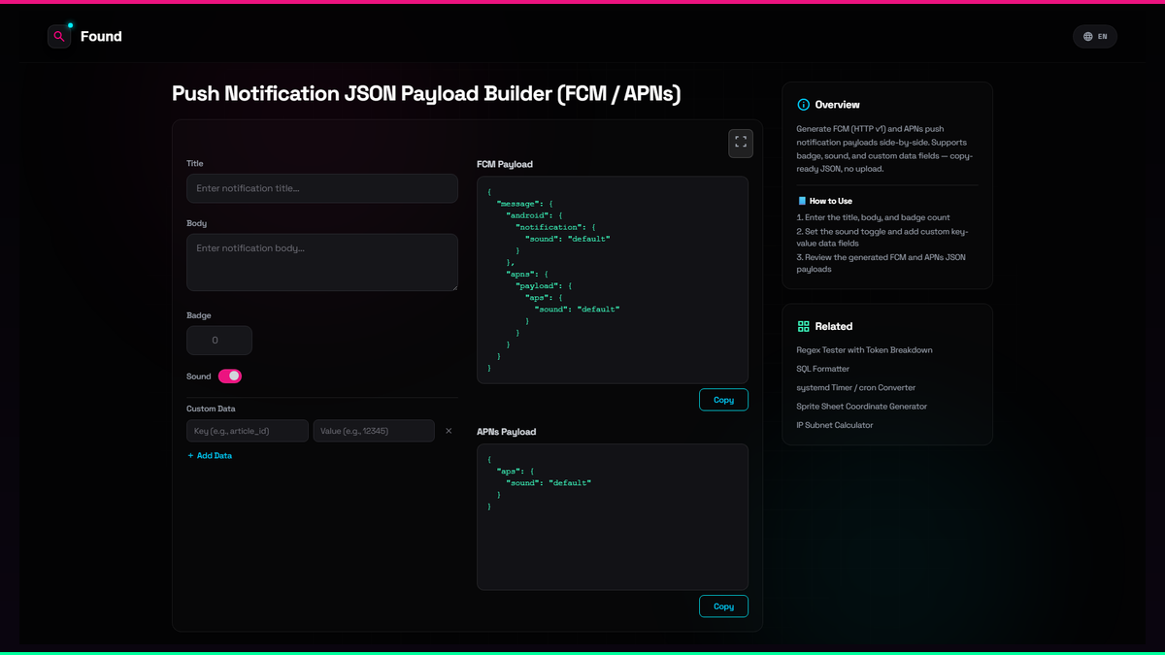Open the Found home link text
Viewport: 1165px width, 655px height.
[101, 36]
